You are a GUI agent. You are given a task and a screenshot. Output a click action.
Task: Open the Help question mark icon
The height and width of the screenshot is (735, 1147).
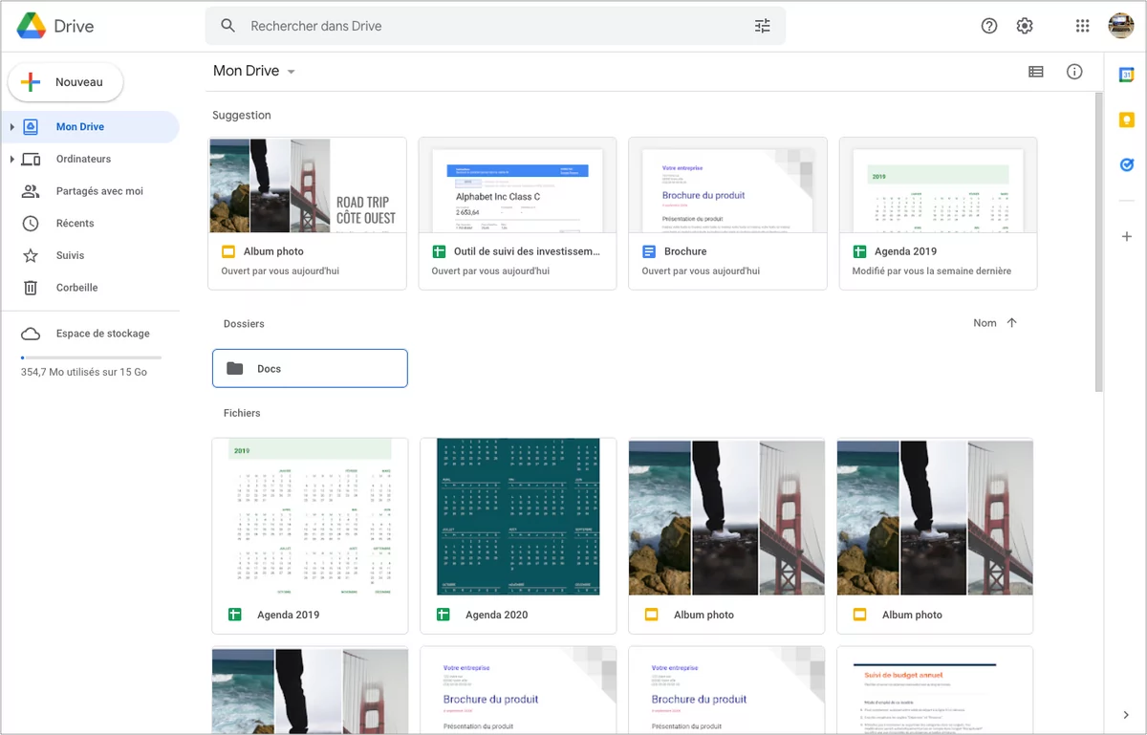pos(989,26)
